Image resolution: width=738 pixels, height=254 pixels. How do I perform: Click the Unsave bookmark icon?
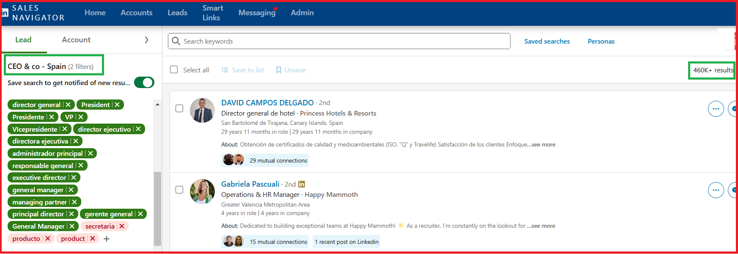(x=279, y=70)
